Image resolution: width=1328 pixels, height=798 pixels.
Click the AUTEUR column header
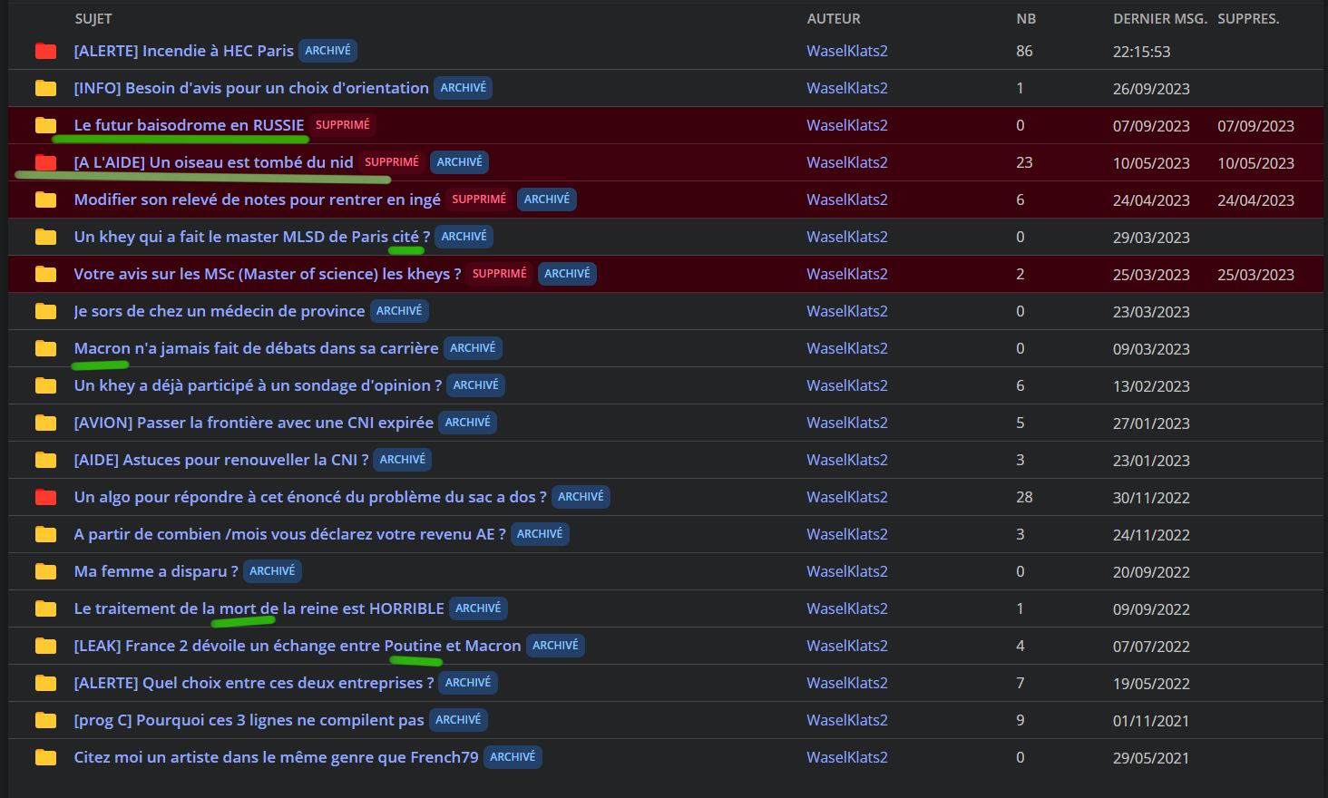[x=833, y=19]
